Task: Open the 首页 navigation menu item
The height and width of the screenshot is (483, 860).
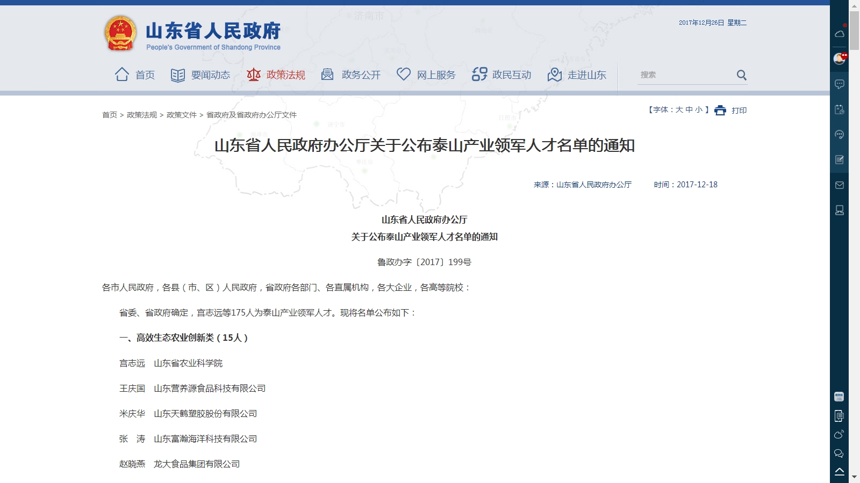Action: pos(145,75)
